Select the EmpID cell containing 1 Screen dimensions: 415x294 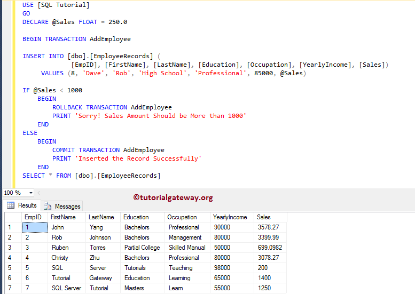coord(34,227)
